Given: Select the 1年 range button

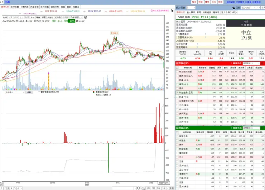Looking at the screenshot, I should pos(159,188).
